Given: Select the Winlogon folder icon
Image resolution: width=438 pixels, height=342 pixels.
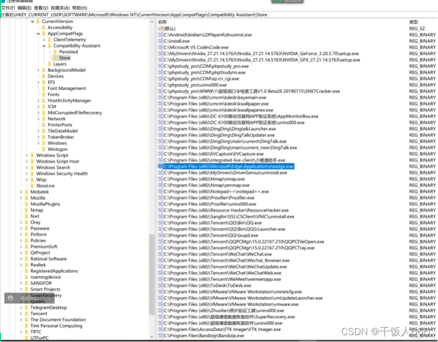Looking at the screenshot, I should point(43,149).
